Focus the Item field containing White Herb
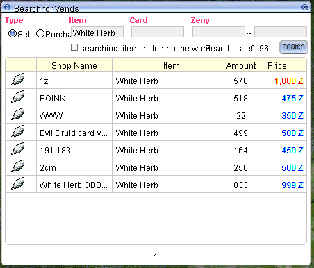314x268 pixels. coord(97,32)
